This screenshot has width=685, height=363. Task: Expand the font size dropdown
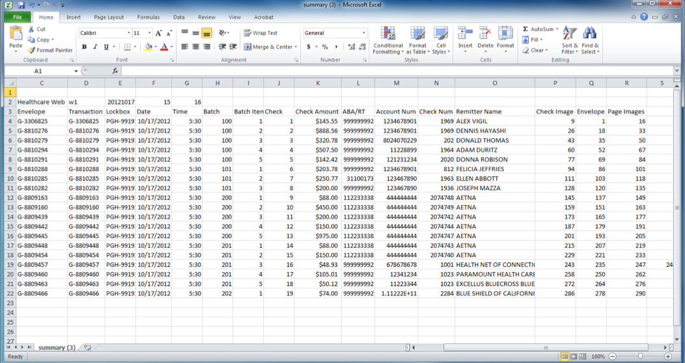tap(149, 33)
